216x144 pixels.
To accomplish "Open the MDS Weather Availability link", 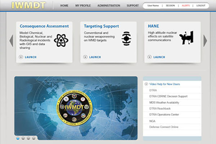I will point(165,102).
